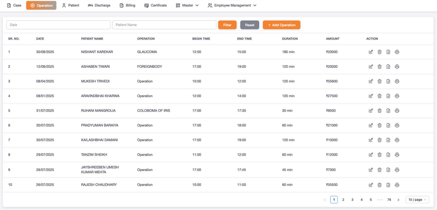This screenshot has width=437, height=210.
Task: Click add-file icon for Ruhani Mangrolia
Action: click(x=388, y=111)
